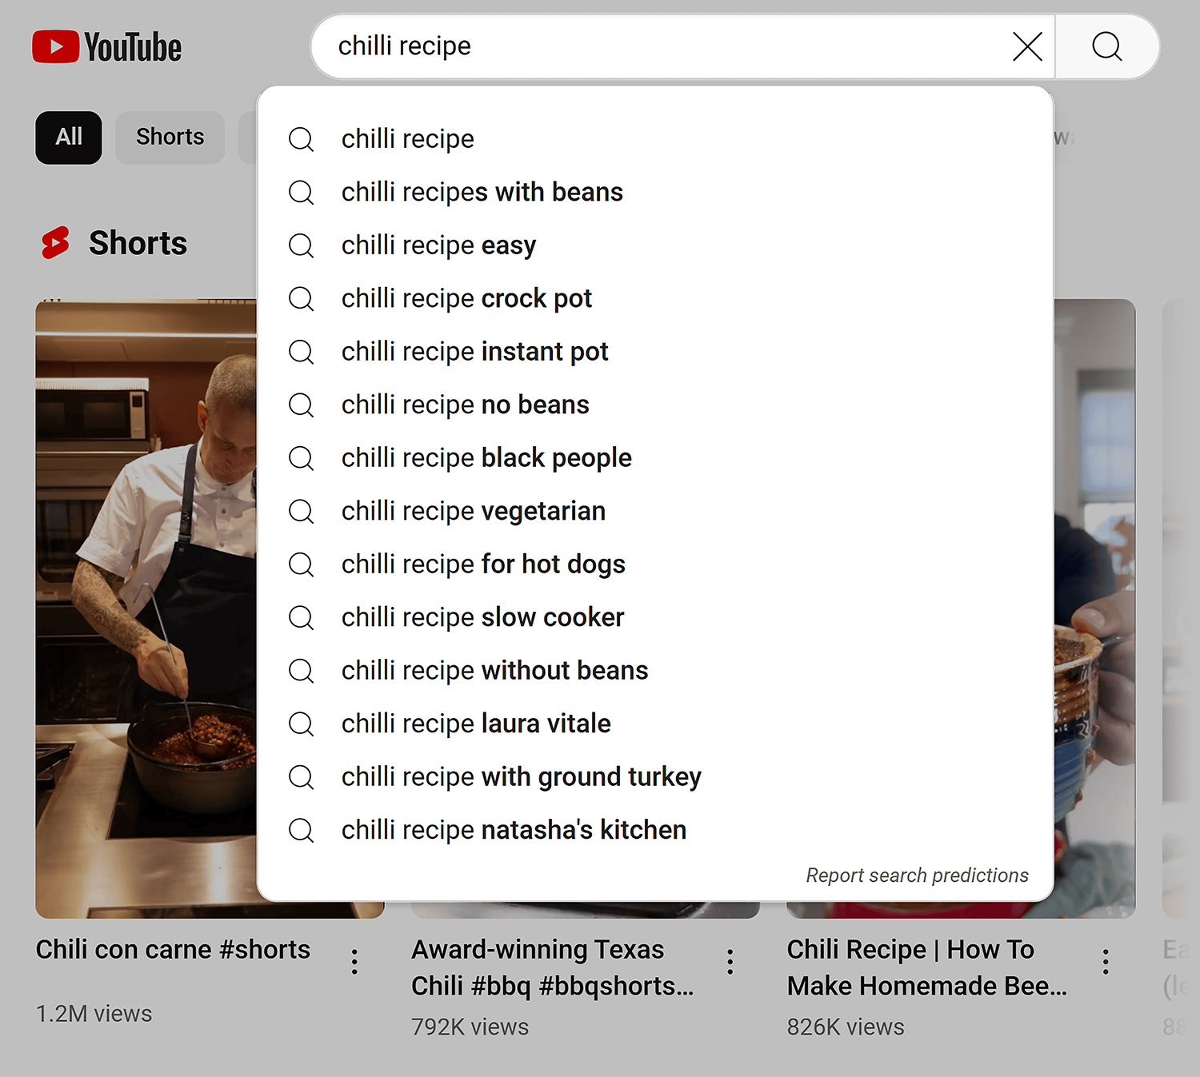Open more options for Award-winning Texas Chili
This screenshot has height=1077, width=1200.
(730, 962)
